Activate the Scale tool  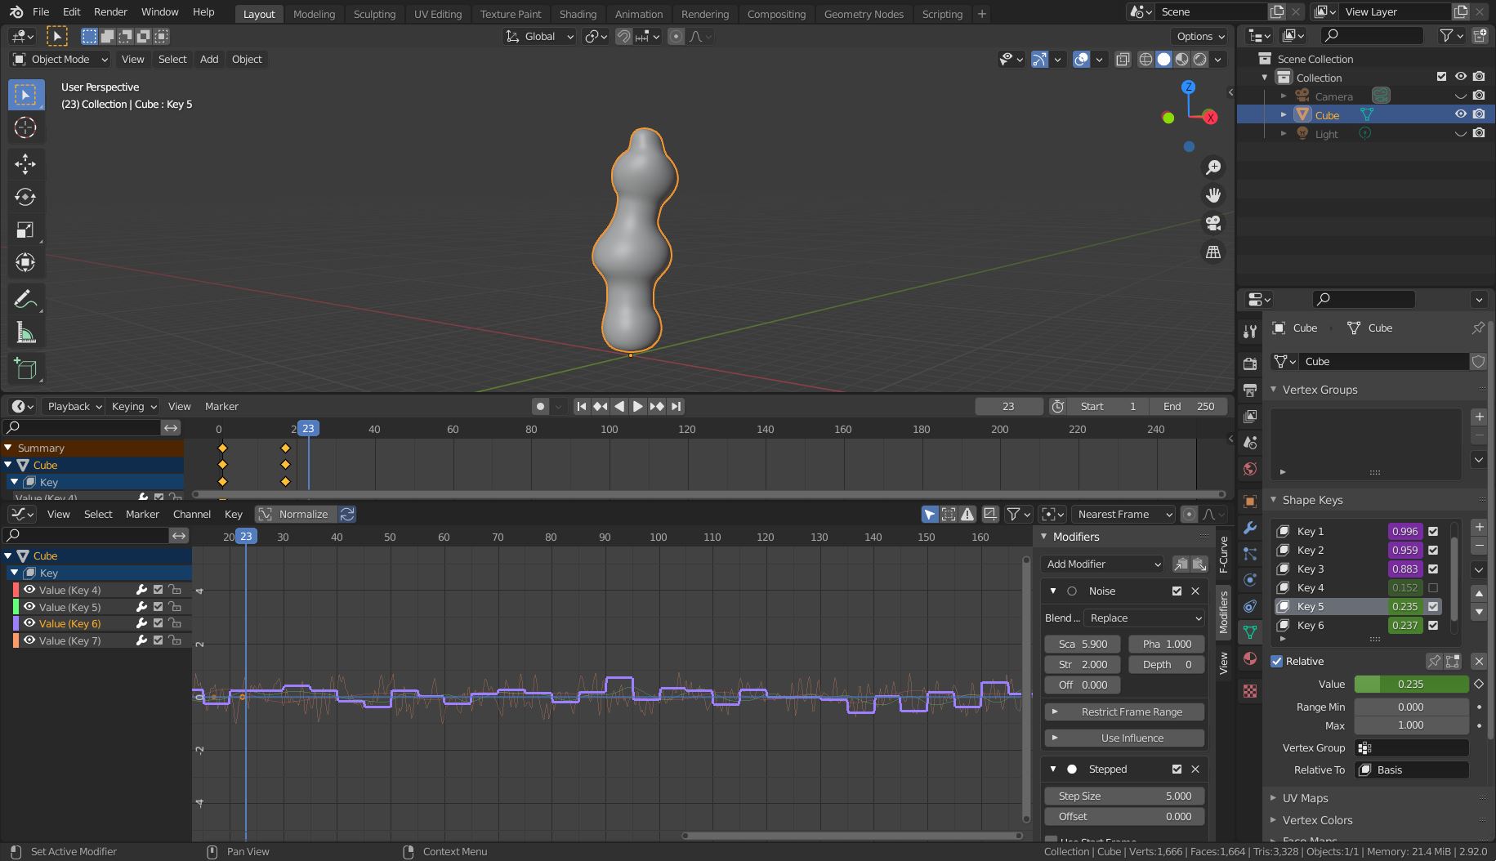pos(25,230)
